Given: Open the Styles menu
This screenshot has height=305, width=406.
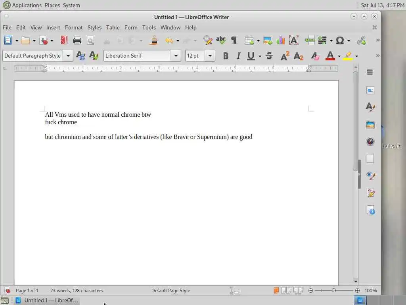Looking at the screenshot, I should pyautogui.click(x=94, y=27).
